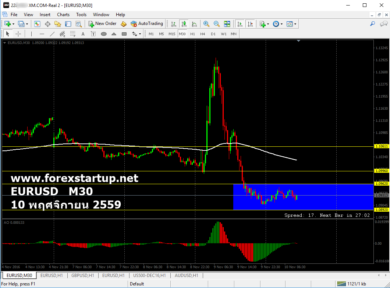Expand the New Chart dropdown arrow
Image resolution: width=390 pixels, height=288 pixels.
tap(14, 24)
